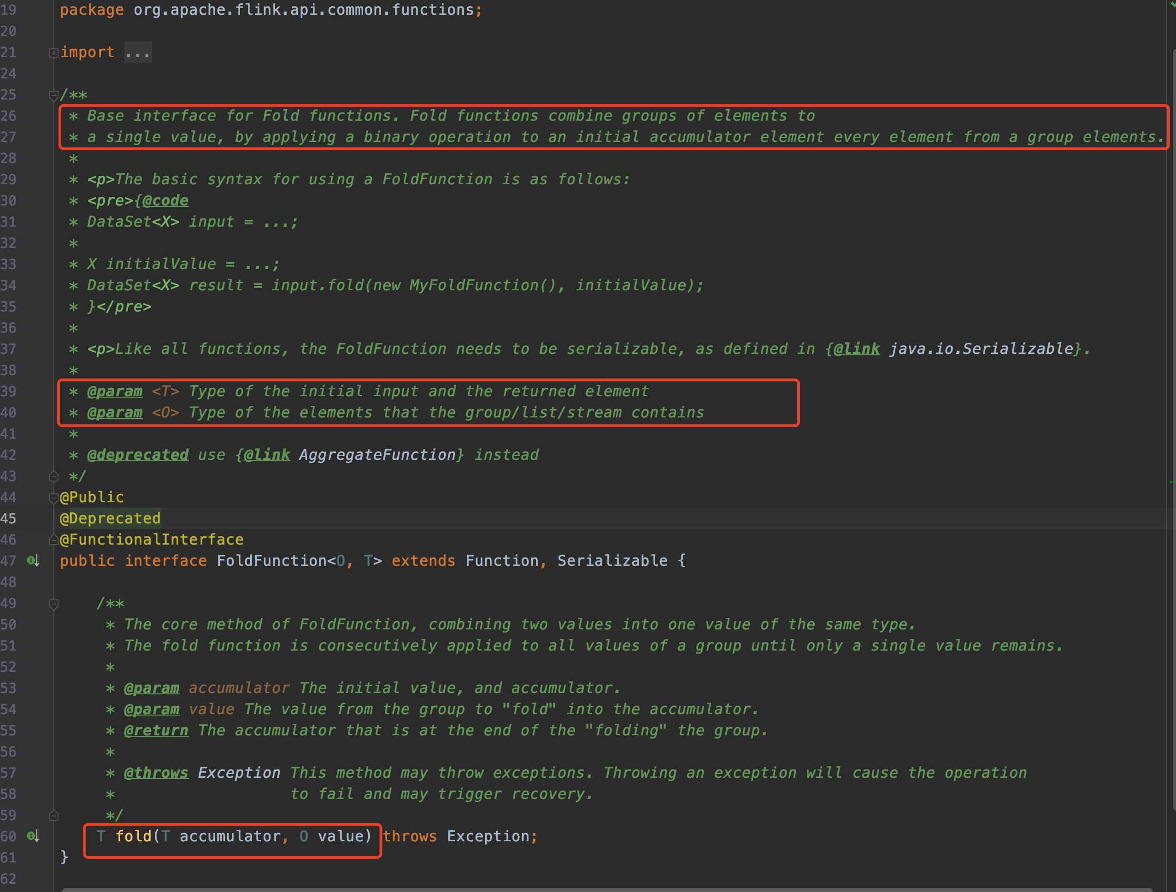Collapse method Javadoc at line 49
This screenshot has height=892, width=1176.
click(x=54, y=604)
